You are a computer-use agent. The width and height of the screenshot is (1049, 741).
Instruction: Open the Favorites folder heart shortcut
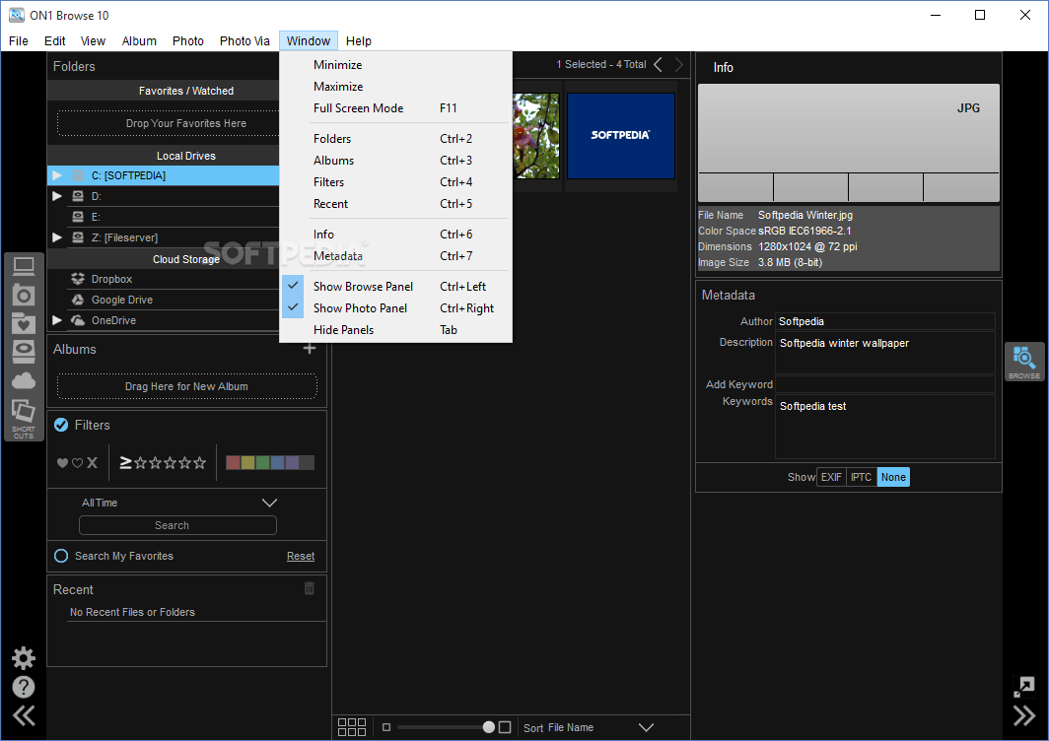24,323
